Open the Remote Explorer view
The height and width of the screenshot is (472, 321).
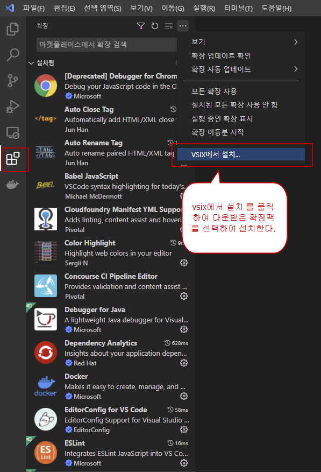tap(12, 132)
